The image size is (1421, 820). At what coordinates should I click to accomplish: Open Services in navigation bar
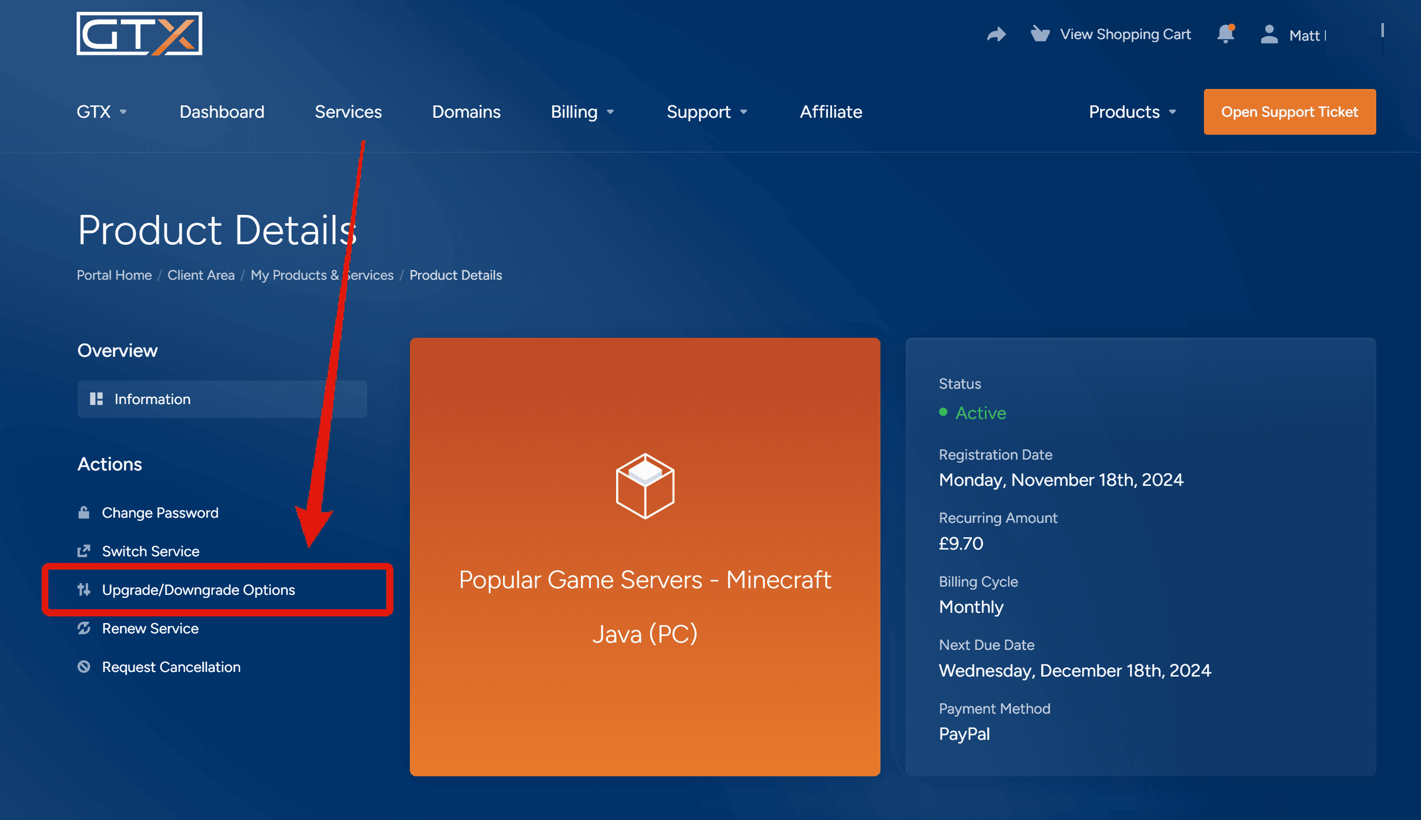(348, 112)
